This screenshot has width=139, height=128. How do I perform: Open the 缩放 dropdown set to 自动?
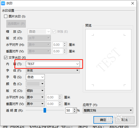pyautogui.click(x=39, y=32)
